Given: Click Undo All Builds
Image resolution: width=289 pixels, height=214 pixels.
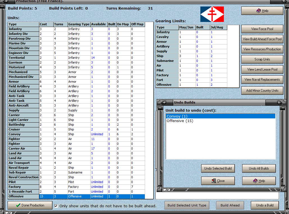Looking at the screenshot, I should [x=259, y=168].
